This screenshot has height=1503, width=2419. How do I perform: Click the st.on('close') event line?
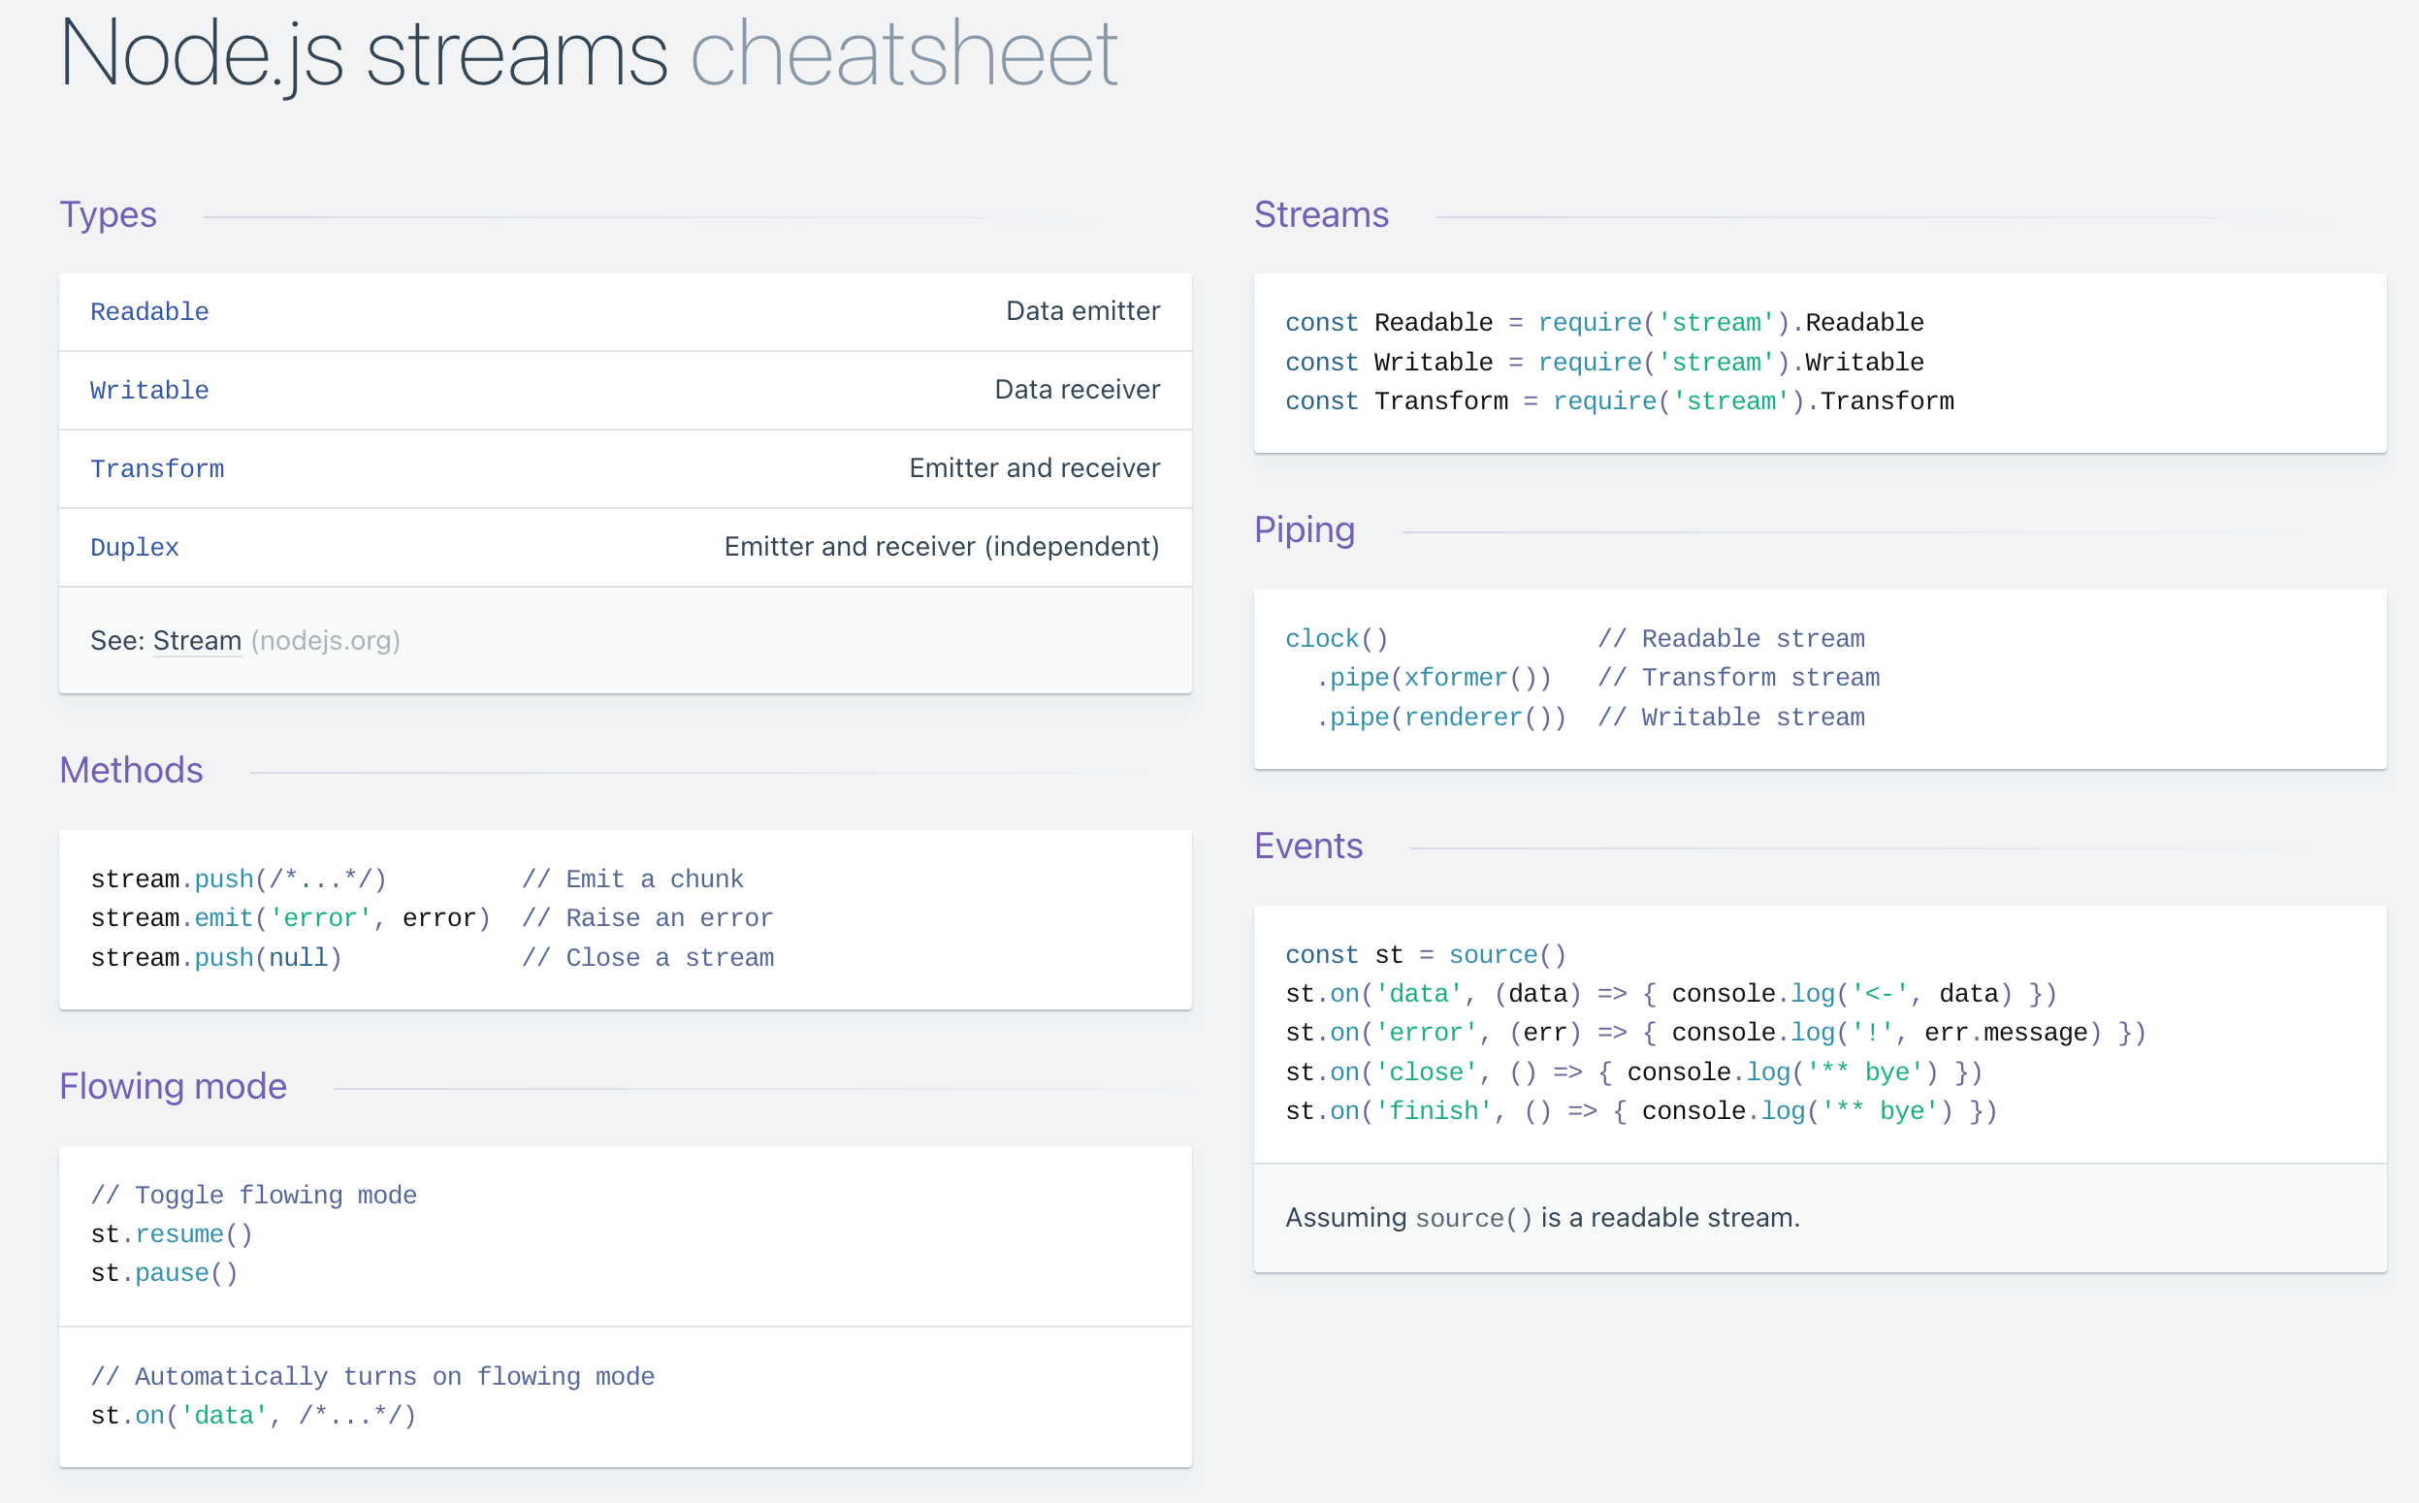click(1633, 1072)
